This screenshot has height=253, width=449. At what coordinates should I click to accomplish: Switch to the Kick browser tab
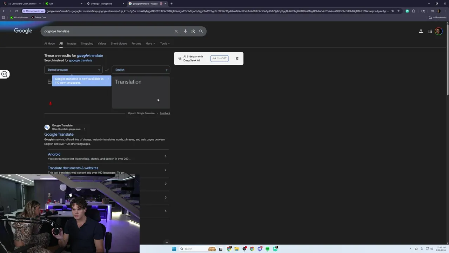pyautogui.click(x=64, y=4)
